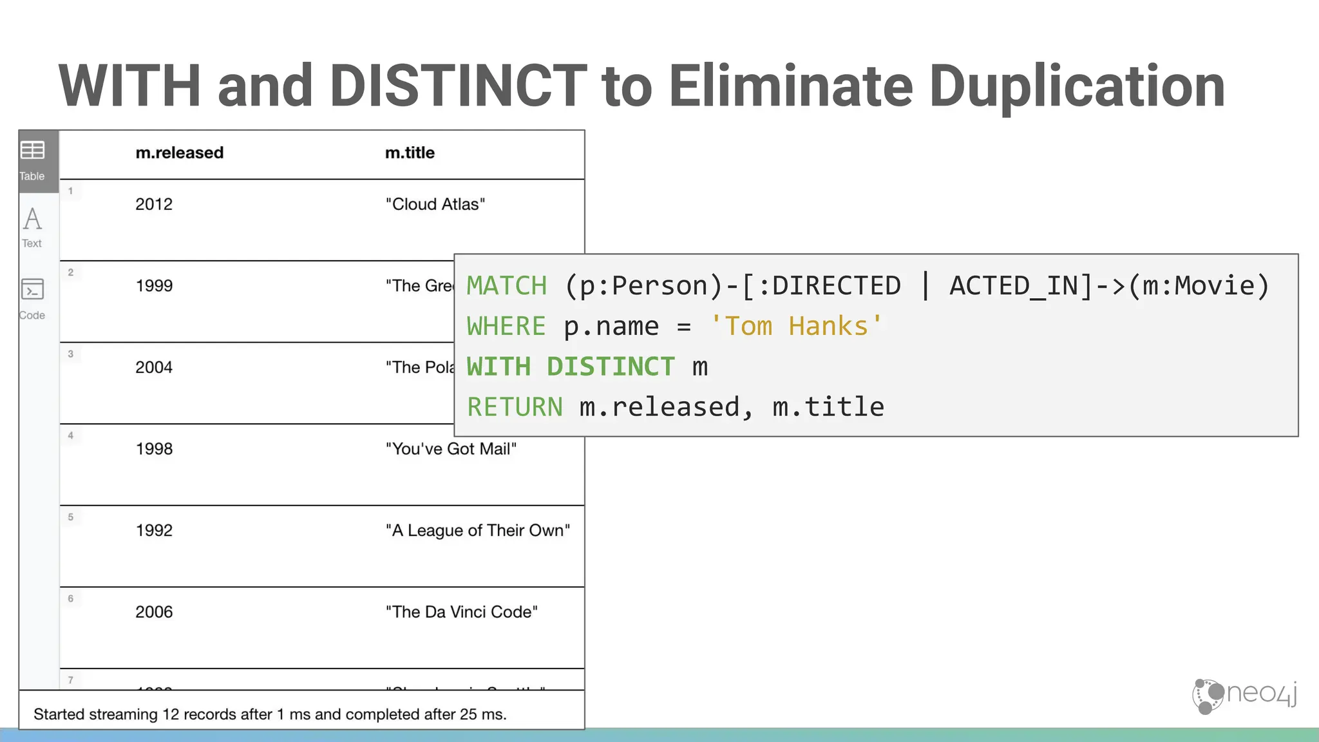Click the slide title heading
The width and height of the screenshot is (1319, 742).
(x=641, y=86)
